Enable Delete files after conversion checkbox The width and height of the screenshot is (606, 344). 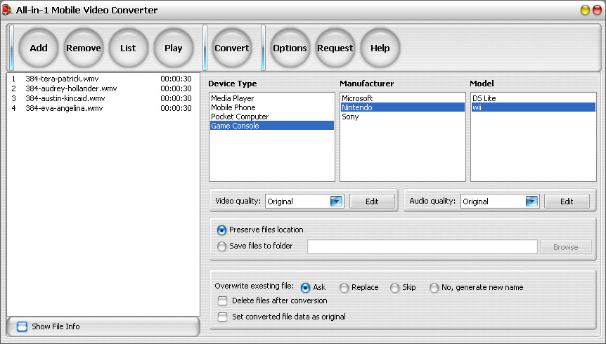223,301
